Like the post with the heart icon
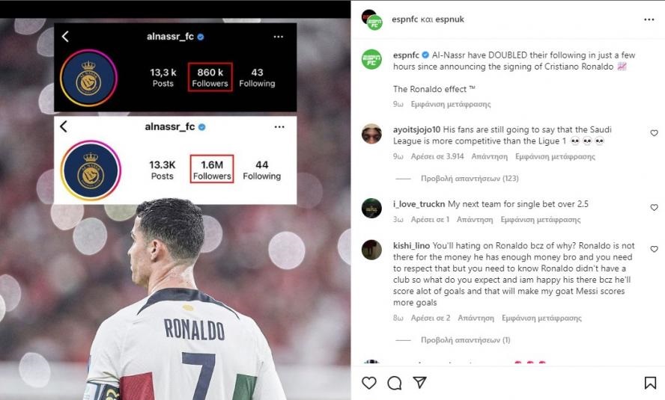665x400 pixels. click(x=369, y=383)
